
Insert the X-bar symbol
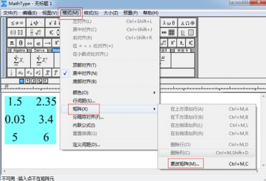click(47, 73)
